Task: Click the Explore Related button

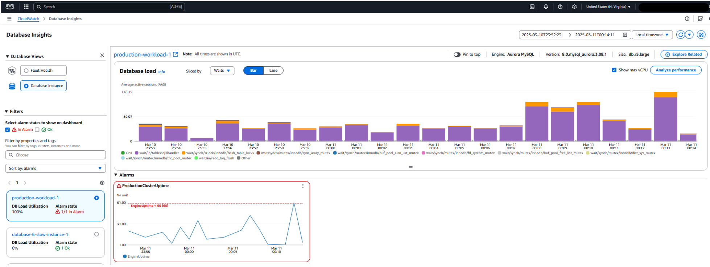Action: pos(684,54)
